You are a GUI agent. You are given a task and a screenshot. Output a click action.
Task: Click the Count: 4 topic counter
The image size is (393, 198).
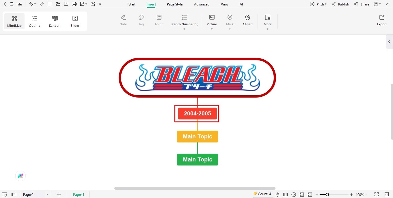pos(262,194)
